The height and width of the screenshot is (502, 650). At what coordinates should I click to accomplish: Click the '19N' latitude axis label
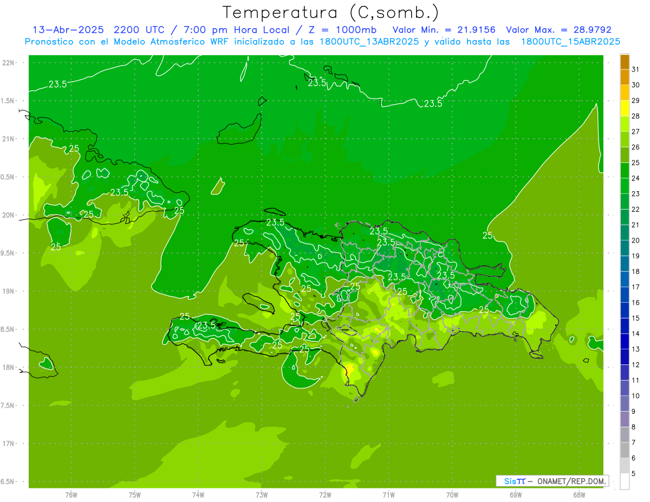(x=9, y=291)
